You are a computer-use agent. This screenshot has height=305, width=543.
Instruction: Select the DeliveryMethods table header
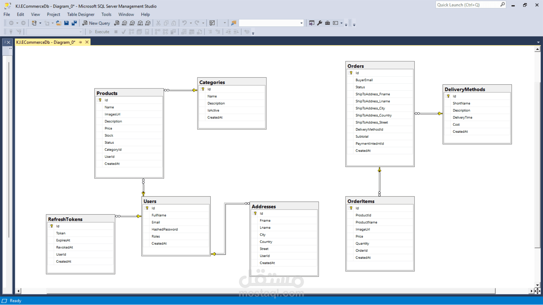tap(465, 89)
